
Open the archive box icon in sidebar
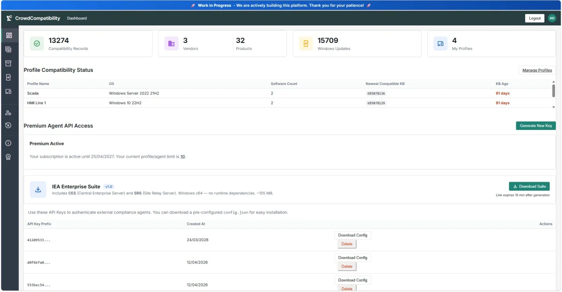[8, 63]
